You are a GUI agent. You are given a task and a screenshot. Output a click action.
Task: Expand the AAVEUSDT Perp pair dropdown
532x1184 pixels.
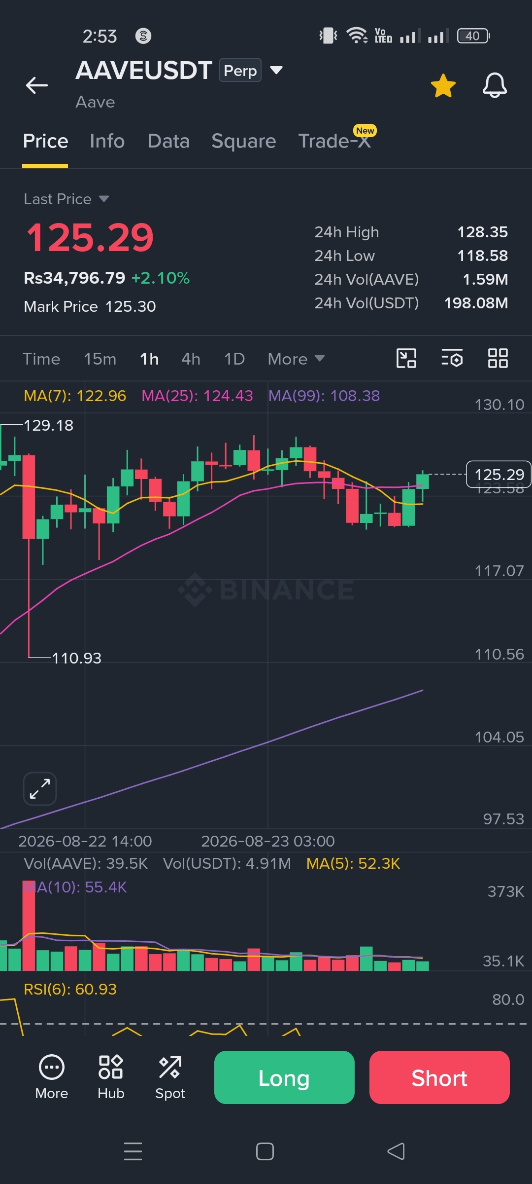point(277,70)
